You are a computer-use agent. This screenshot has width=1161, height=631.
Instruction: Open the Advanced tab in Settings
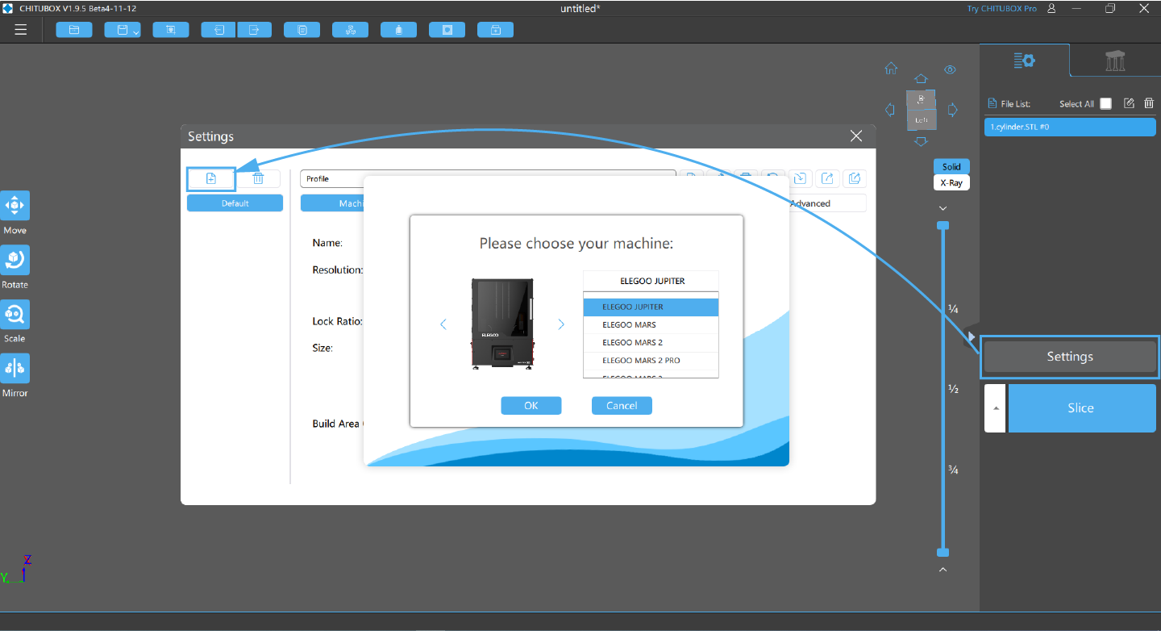pos(810,203)
